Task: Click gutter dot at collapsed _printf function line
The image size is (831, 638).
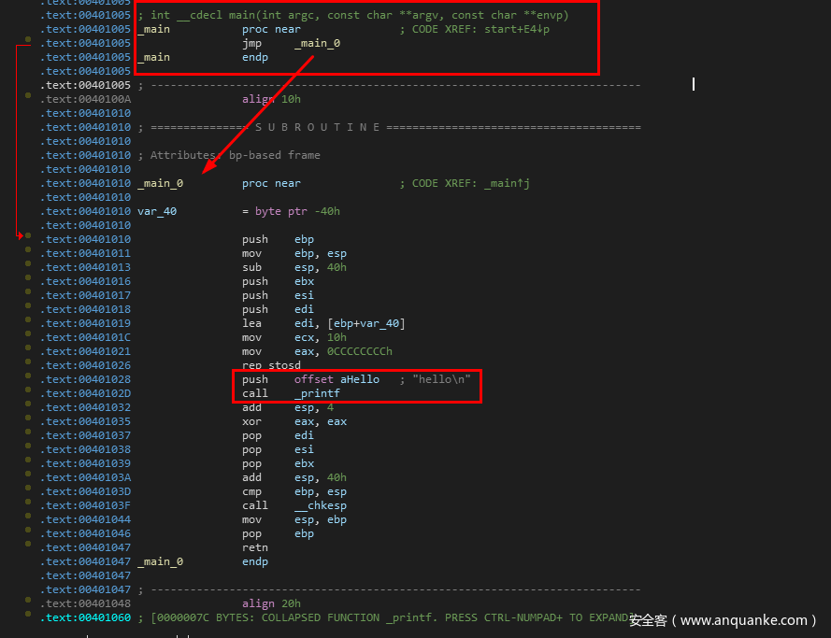Action: pos(29,617)
